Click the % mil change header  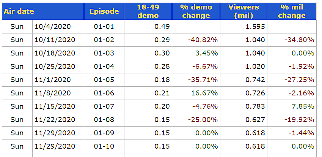tap(291, 11)
